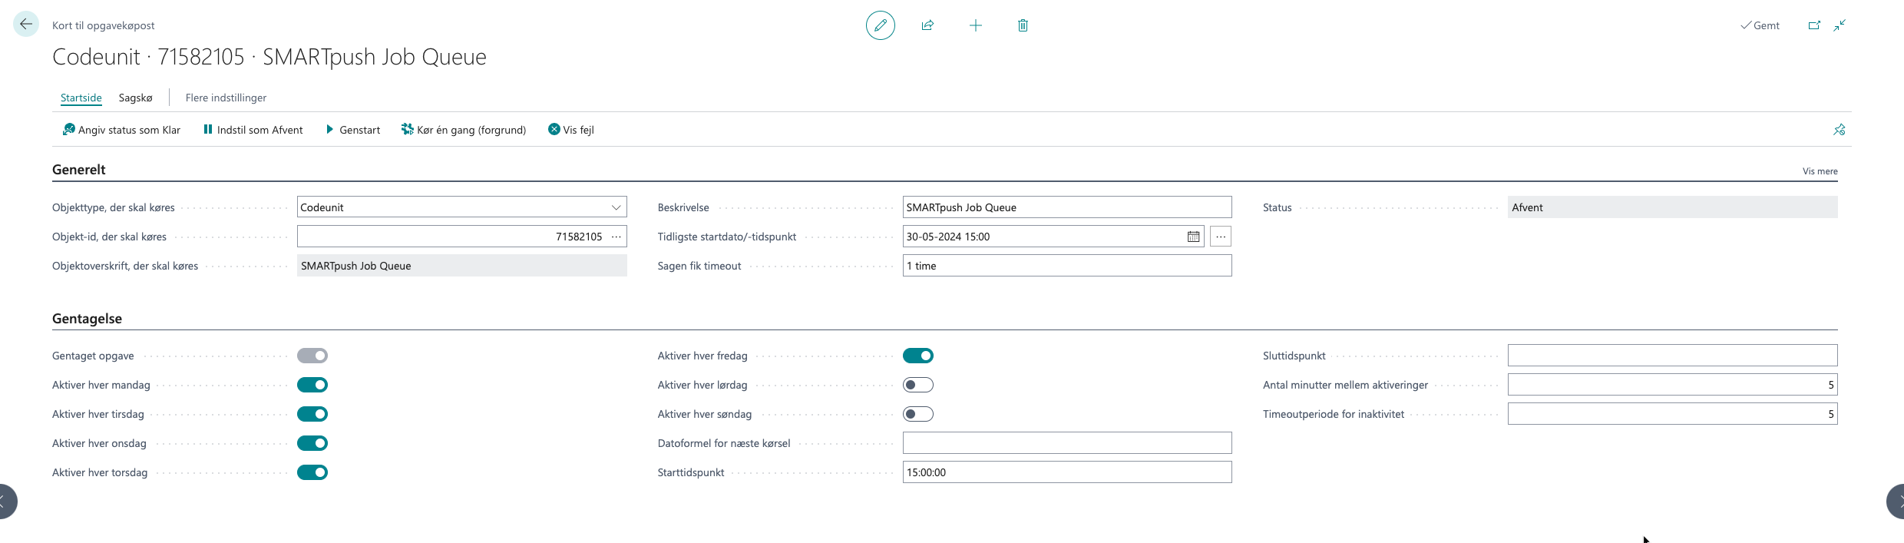Open lookup for Objekt-id field

(x=616, y=237)
